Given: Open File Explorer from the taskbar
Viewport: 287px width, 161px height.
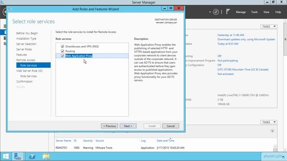Looking at the screenshot, I should tap(46, 157).
